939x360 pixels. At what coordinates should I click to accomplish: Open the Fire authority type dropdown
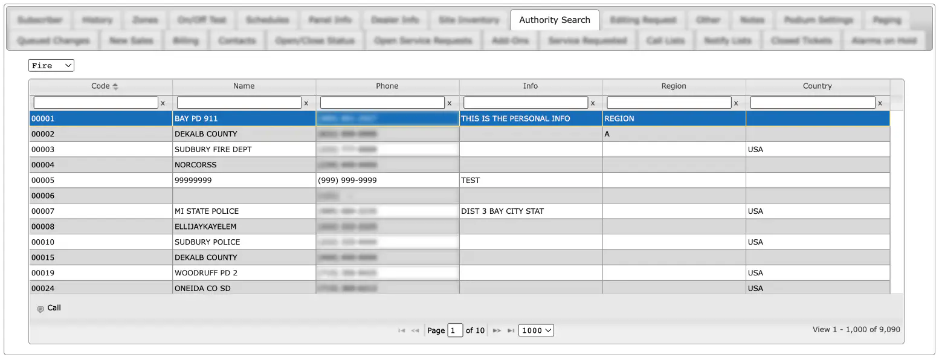click(51, 65)
